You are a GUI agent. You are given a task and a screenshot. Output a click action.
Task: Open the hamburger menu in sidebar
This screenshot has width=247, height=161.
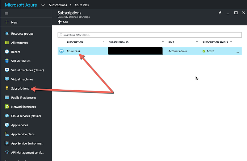click(6, 13)
